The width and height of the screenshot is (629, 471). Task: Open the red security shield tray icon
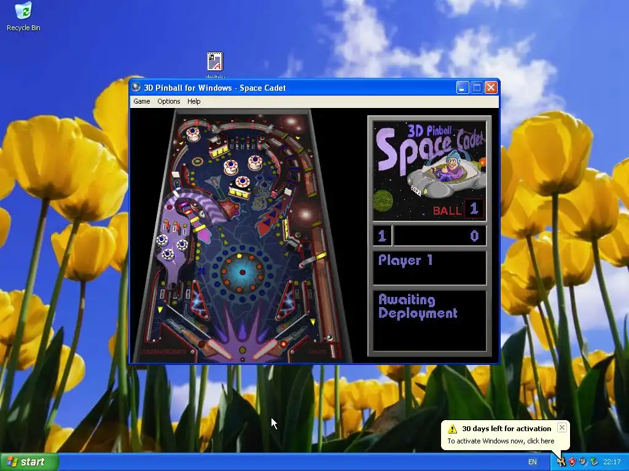tap(572, 462)
